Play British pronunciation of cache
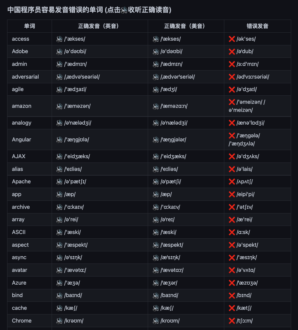Image resolution: width=298 pixels, height=330 pixels. [59, 308]
